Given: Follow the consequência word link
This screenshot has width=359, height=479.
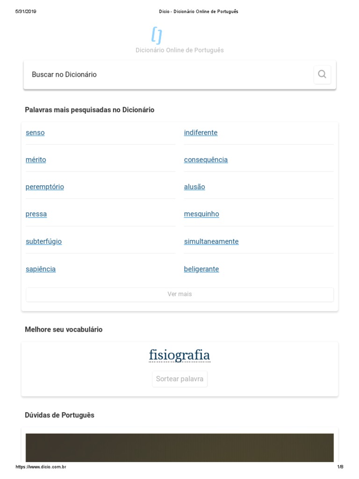Looking at the screenshot, I should (x=206, y=160).
